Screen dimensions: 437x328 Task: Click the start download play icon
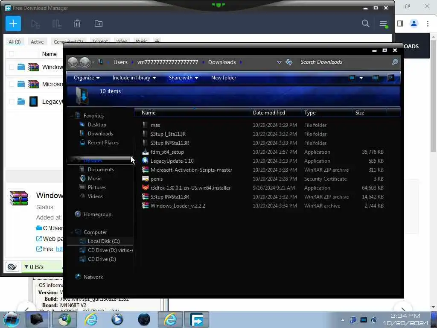click(x=35, y=24)
